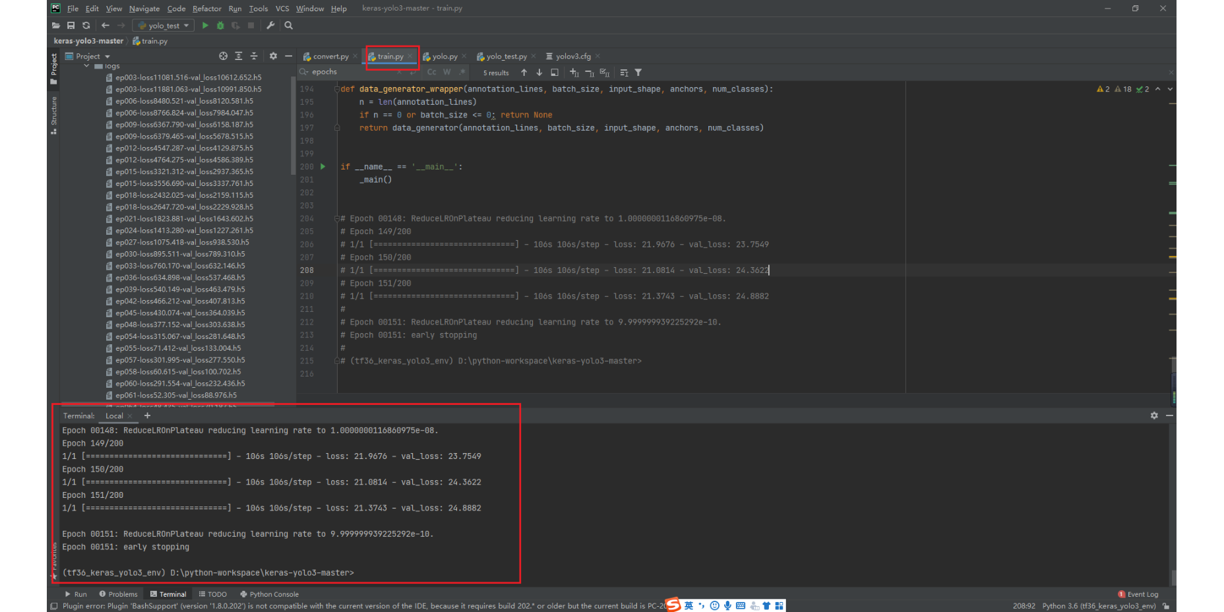Open Terminal panel gear settings
The width and height of the screenshot is (1224, 612).
pyautogui.click(x=1154, y=415)
